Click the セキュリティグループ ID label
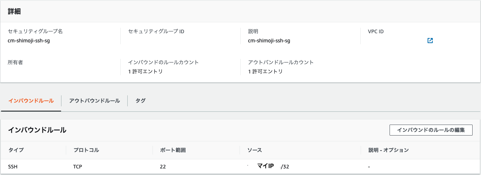Viewport: 481px width, 175px height. click(156, 31)
